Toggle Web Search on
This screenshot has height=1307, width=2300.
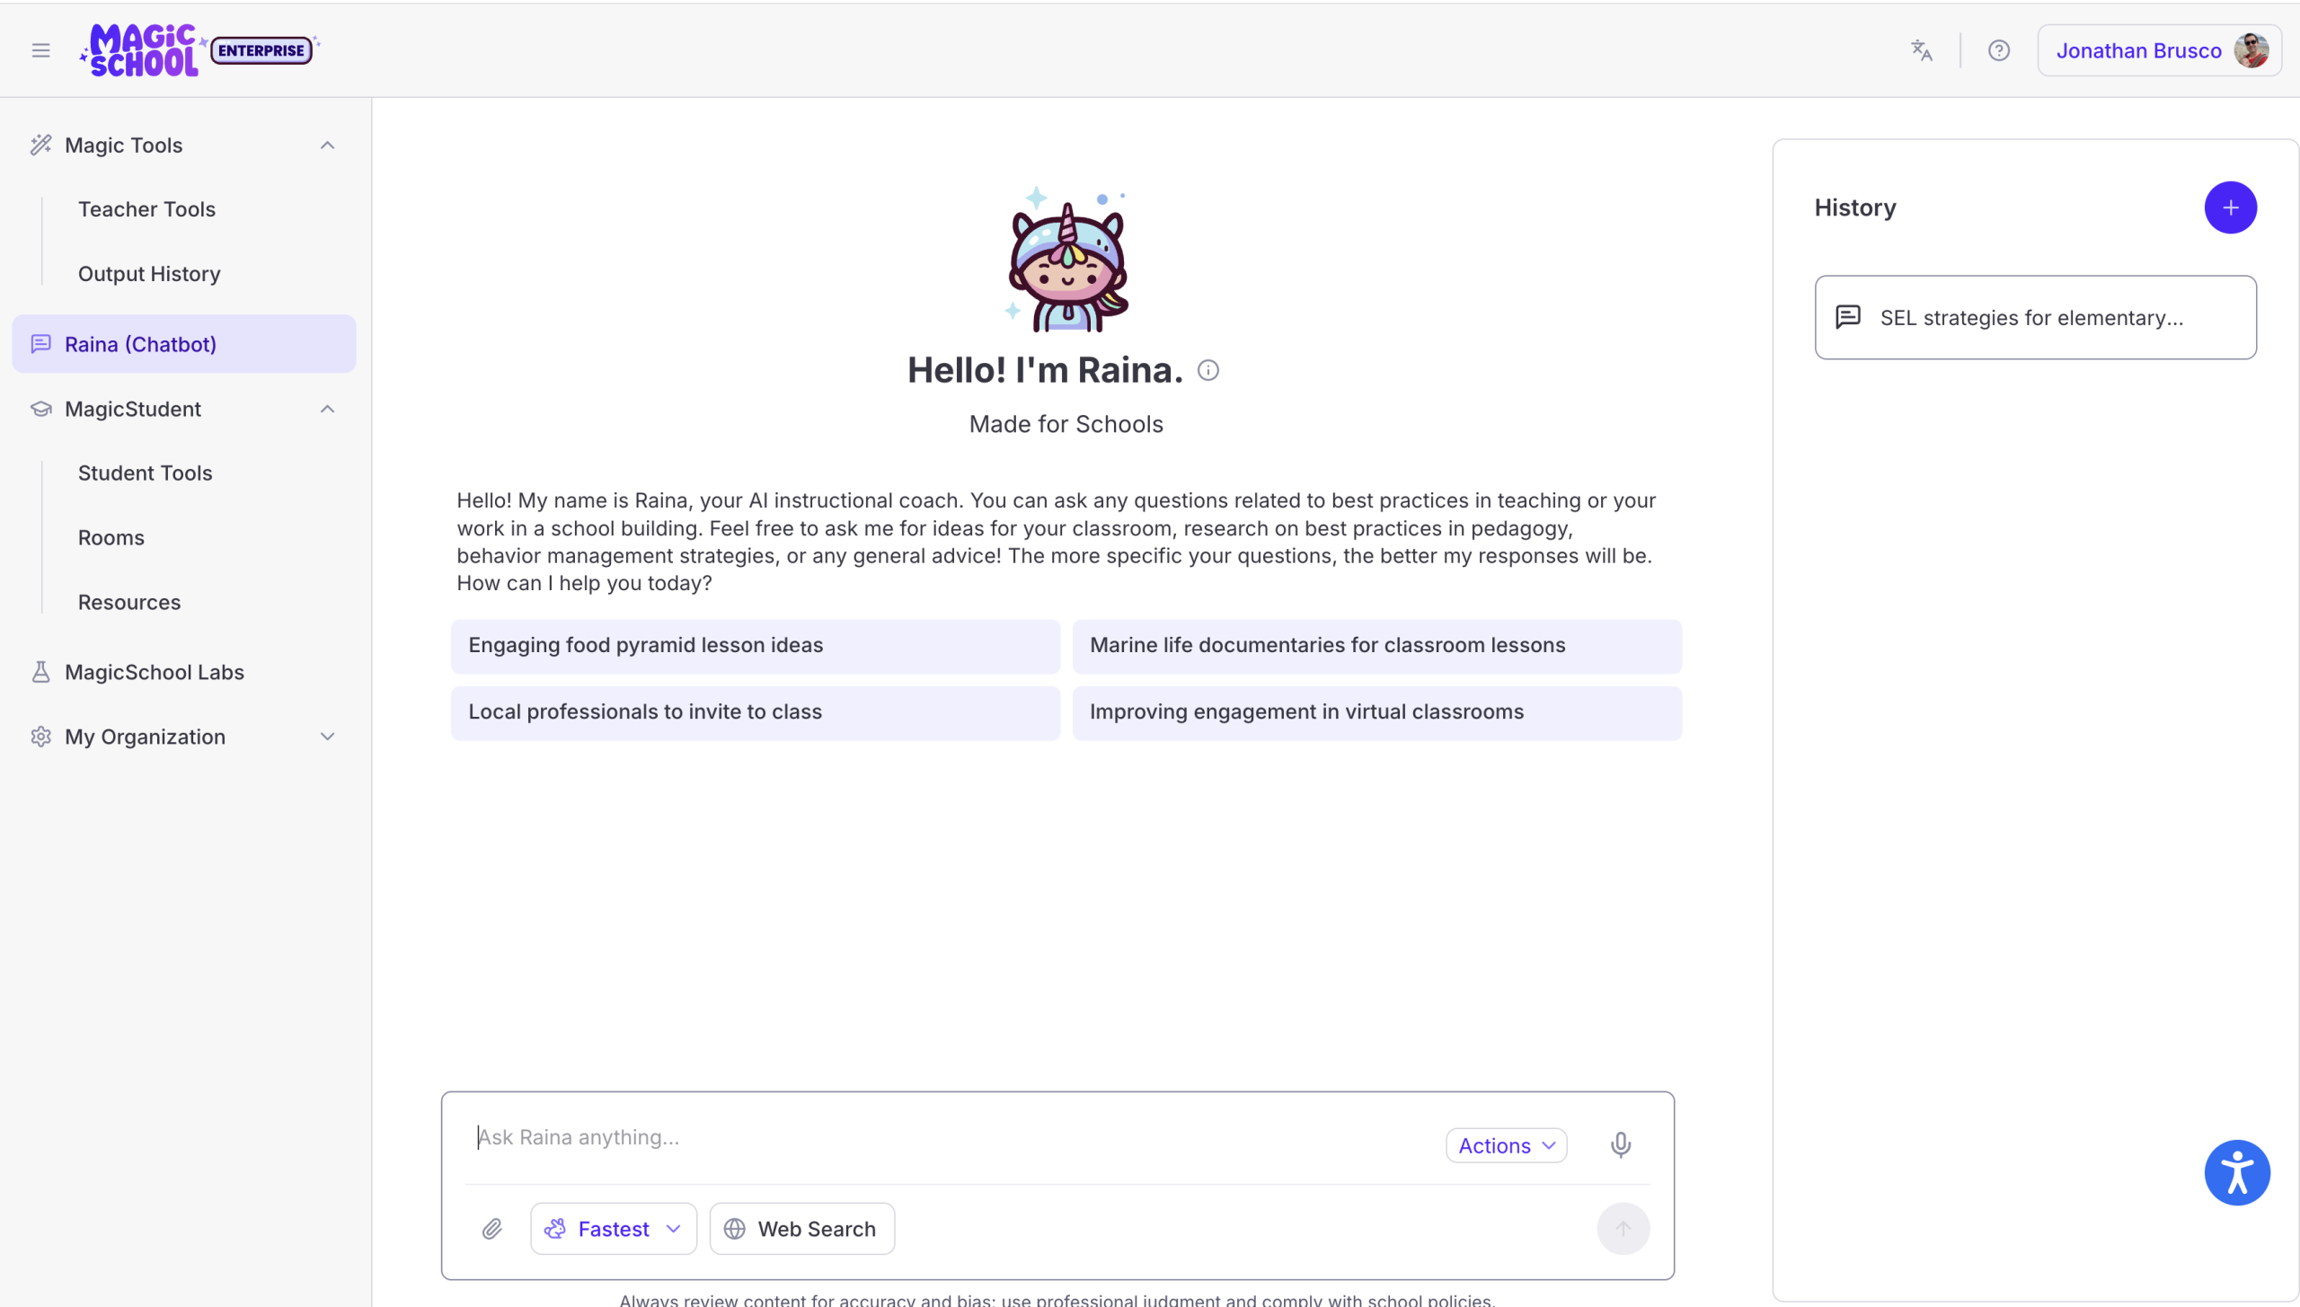(x=801, y=1228)
